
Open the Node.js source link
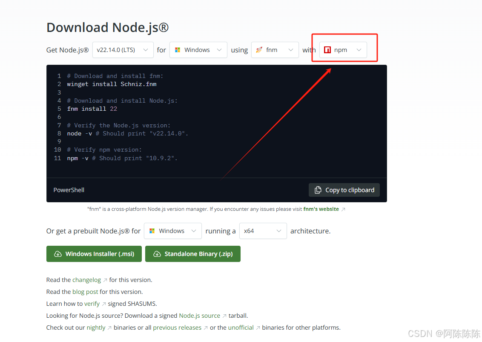pyautogui.click(x=200, y=316)
